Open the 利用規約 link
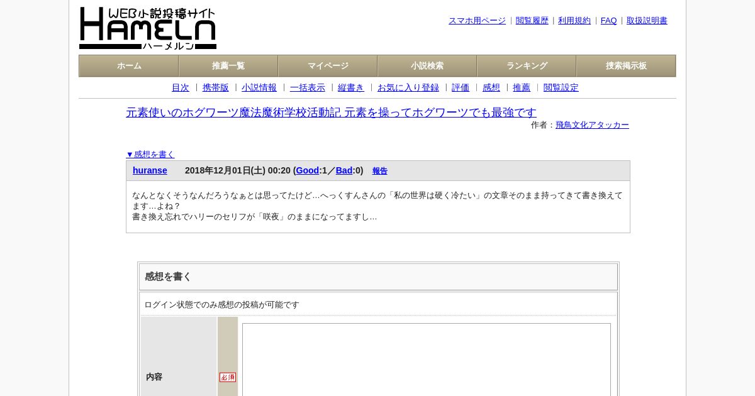Viewport: 755px width, 396px height. click(574, 21)
